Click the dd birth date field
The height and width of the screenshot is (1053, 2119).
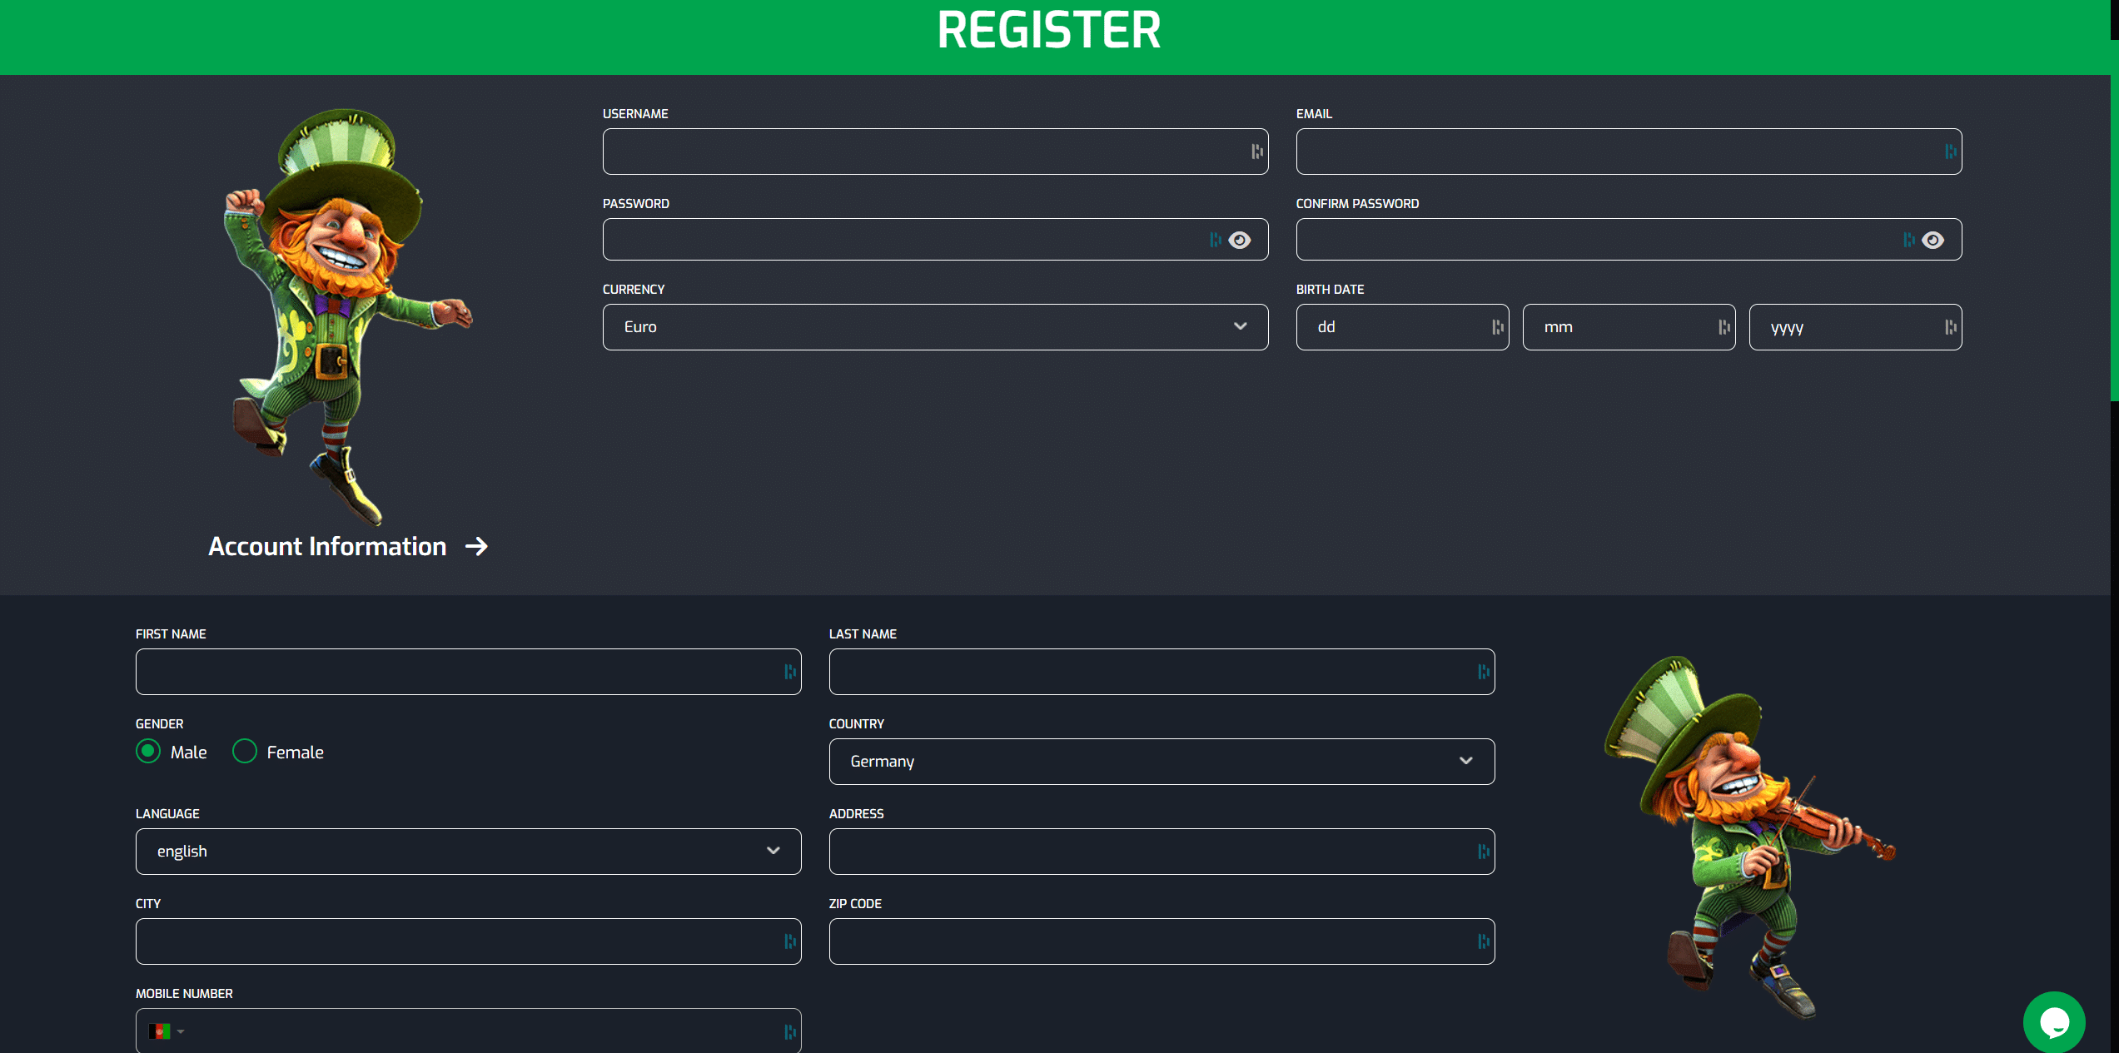(1403, 326)
